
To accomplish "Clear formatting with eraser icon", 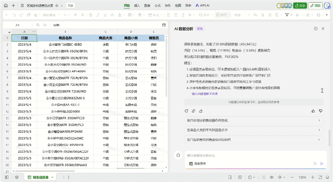I will (x=36, y=15).
